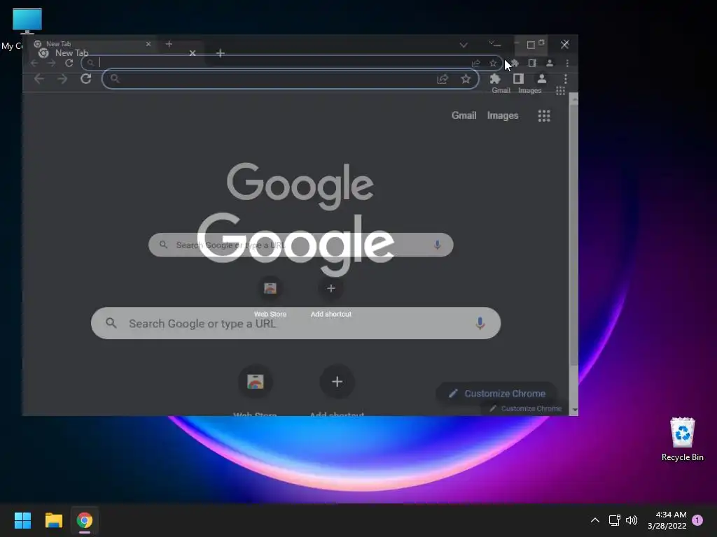Click the larger Add shortcut plus tile
Image resolution: width=717 pixels, height=537 pixels.
(337, 382)
